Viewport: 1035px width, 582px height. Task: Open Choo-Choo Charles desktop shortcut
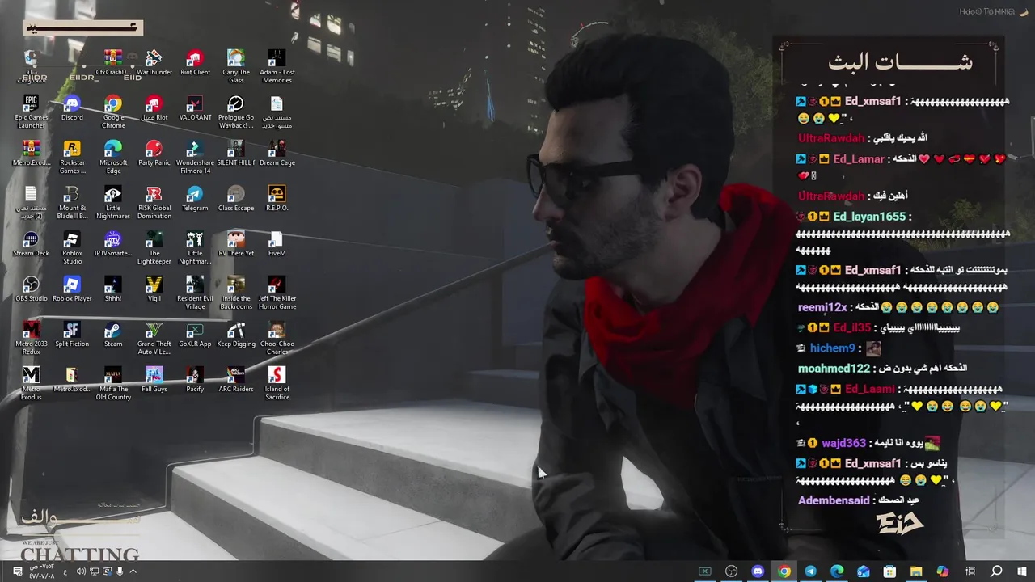click(277, 339)
